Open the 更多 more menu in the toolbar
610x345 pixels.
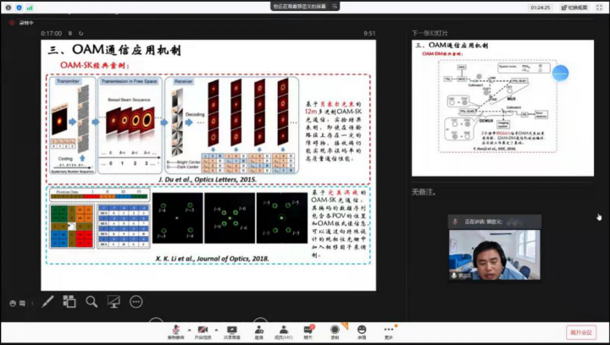click(388, 330)
